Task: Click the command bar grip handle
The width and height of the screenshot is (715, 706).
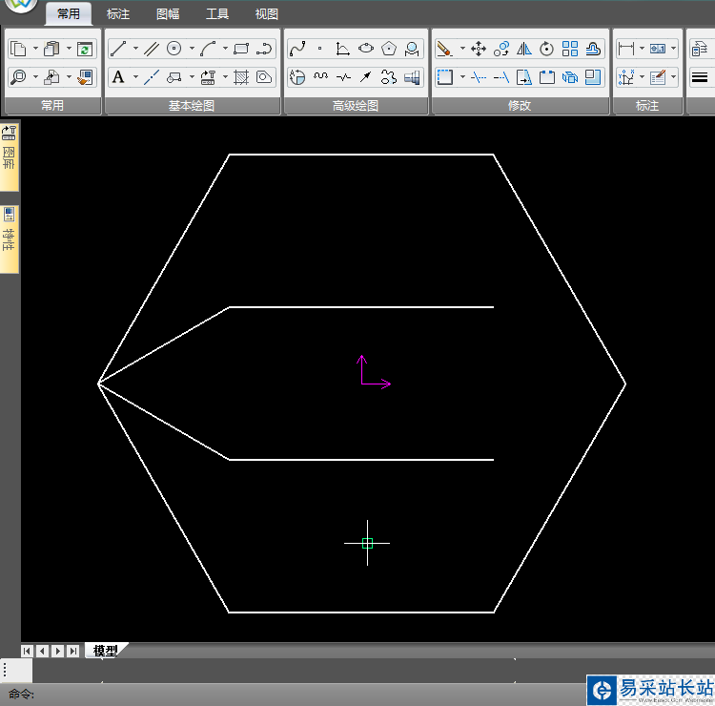Action: click(x=5, y=670)
